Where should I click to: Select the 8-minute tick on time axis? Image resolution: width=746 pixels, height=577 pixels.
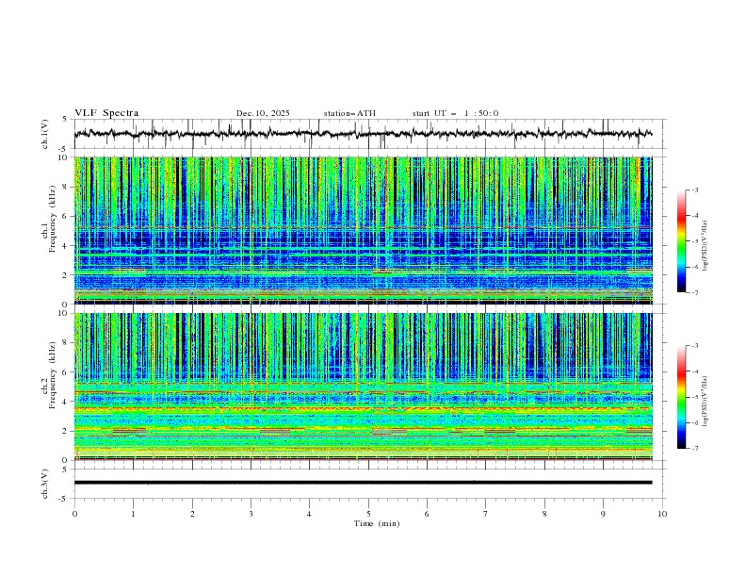[544, 513]
